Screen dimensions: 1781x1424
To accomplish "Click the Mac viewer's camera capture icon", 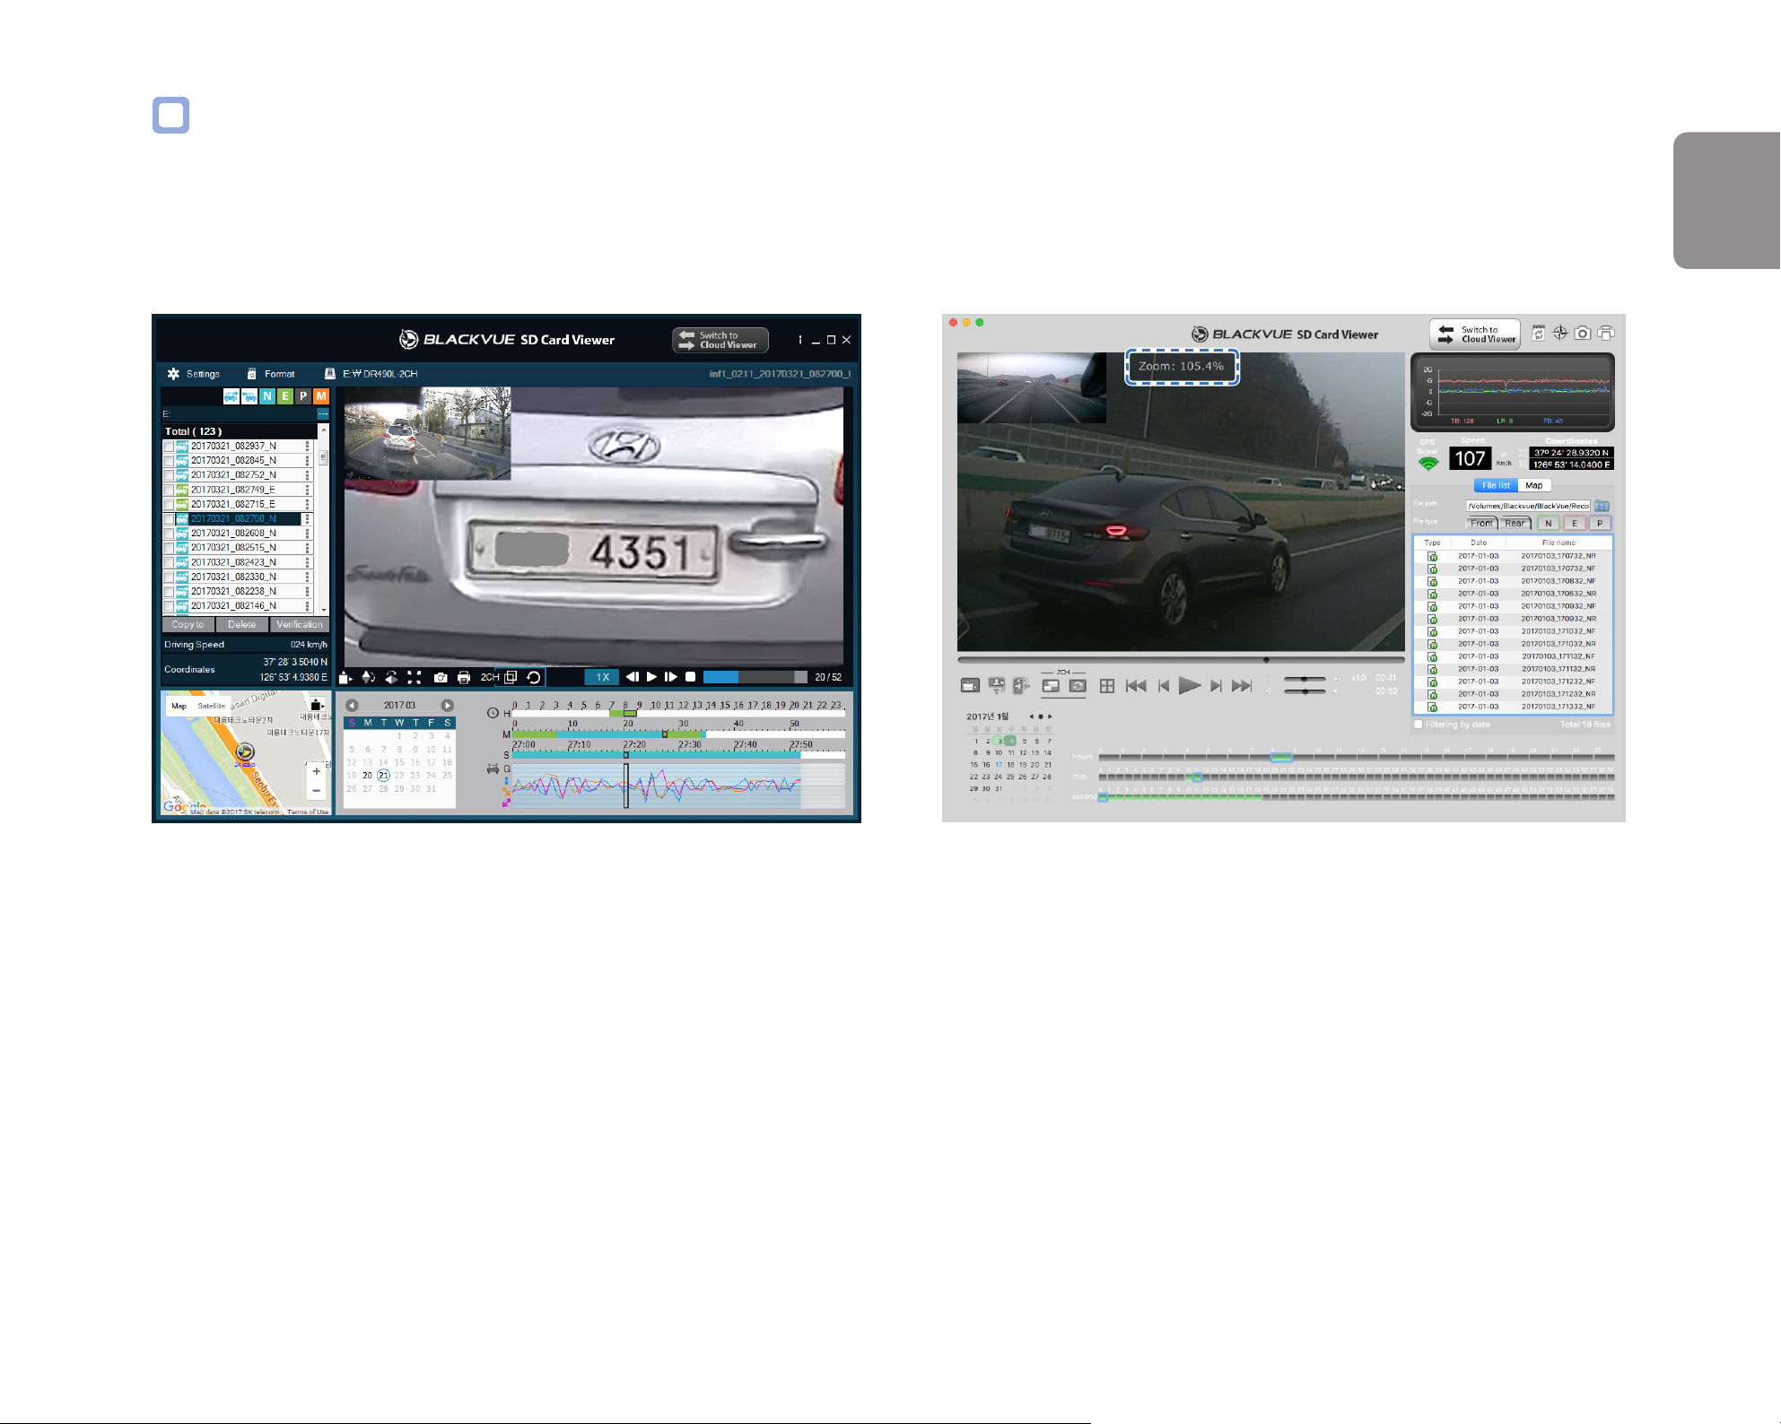I will coord(1583,334).
